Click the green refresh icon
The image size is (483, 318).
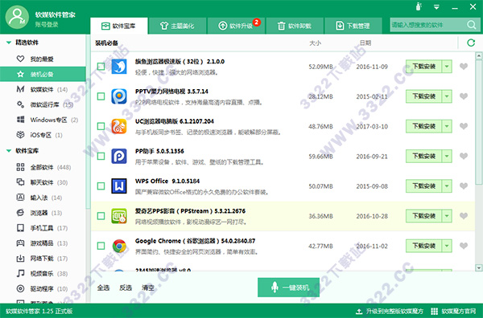tap(471, 43)
